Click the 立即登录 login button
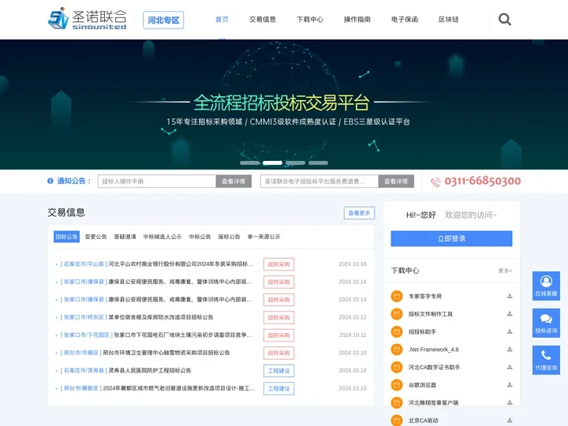 452,238
